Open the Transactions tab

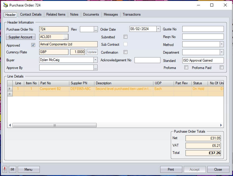(132, 14)
